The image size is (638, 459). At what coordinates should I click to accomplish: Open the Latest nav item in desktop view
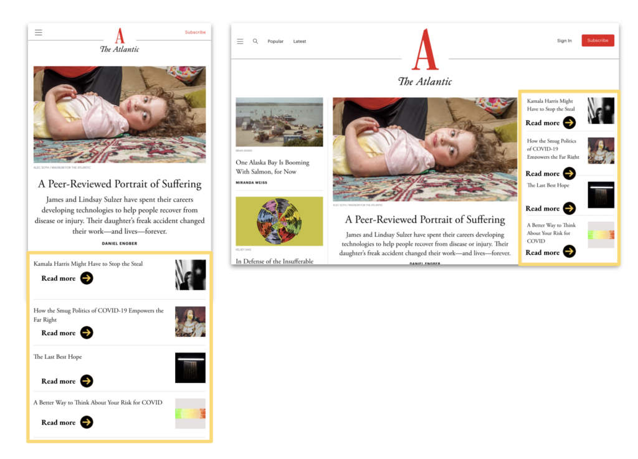[x=300, y=42]
